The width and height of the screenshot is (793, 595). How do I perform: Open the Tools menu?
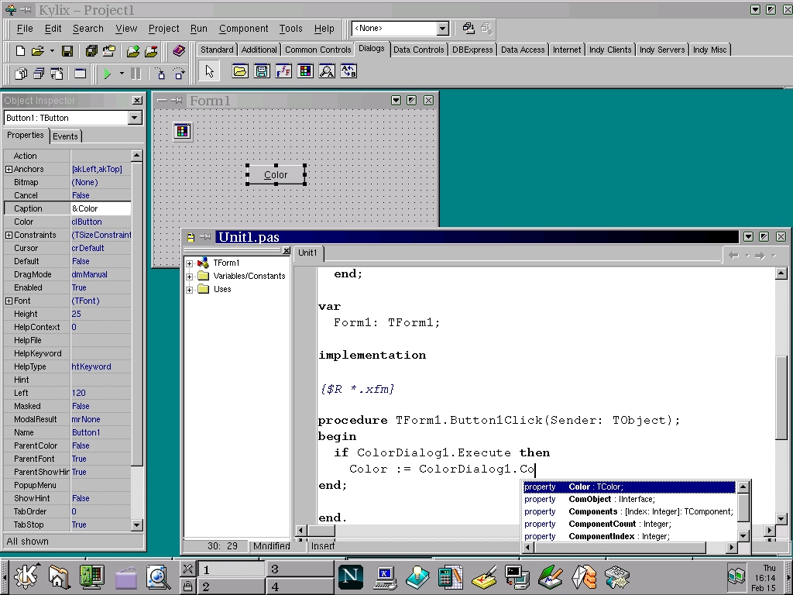pyautogui.click(x=290, y=29)
